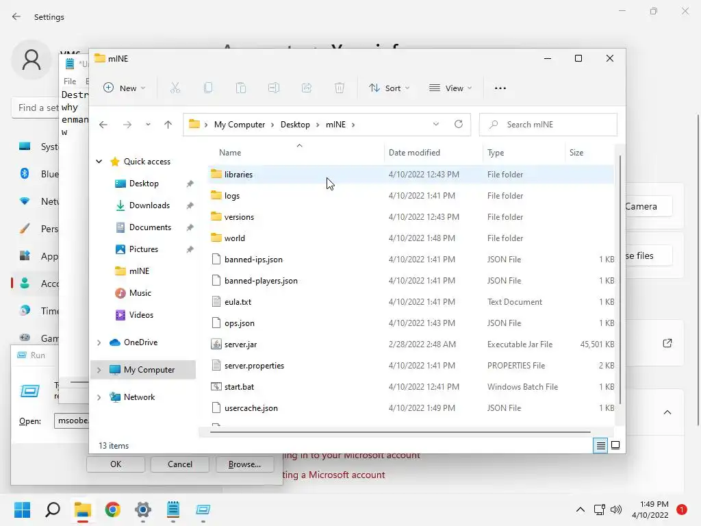Click the Search mINE input field

click(x=548, y=125)
